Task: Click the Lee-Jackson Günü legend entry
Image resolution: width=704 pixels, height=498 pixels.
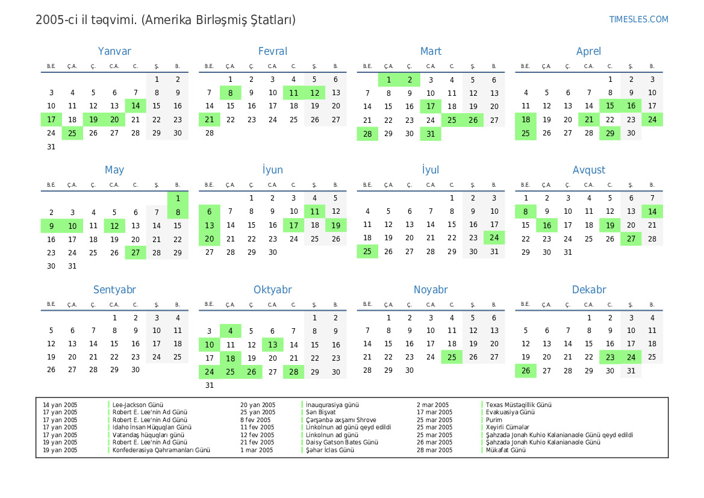Action: (138, 405)
